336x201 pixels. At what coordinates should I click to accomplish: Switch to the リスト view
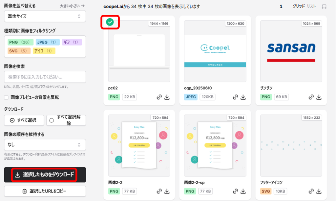coord(311,7)
